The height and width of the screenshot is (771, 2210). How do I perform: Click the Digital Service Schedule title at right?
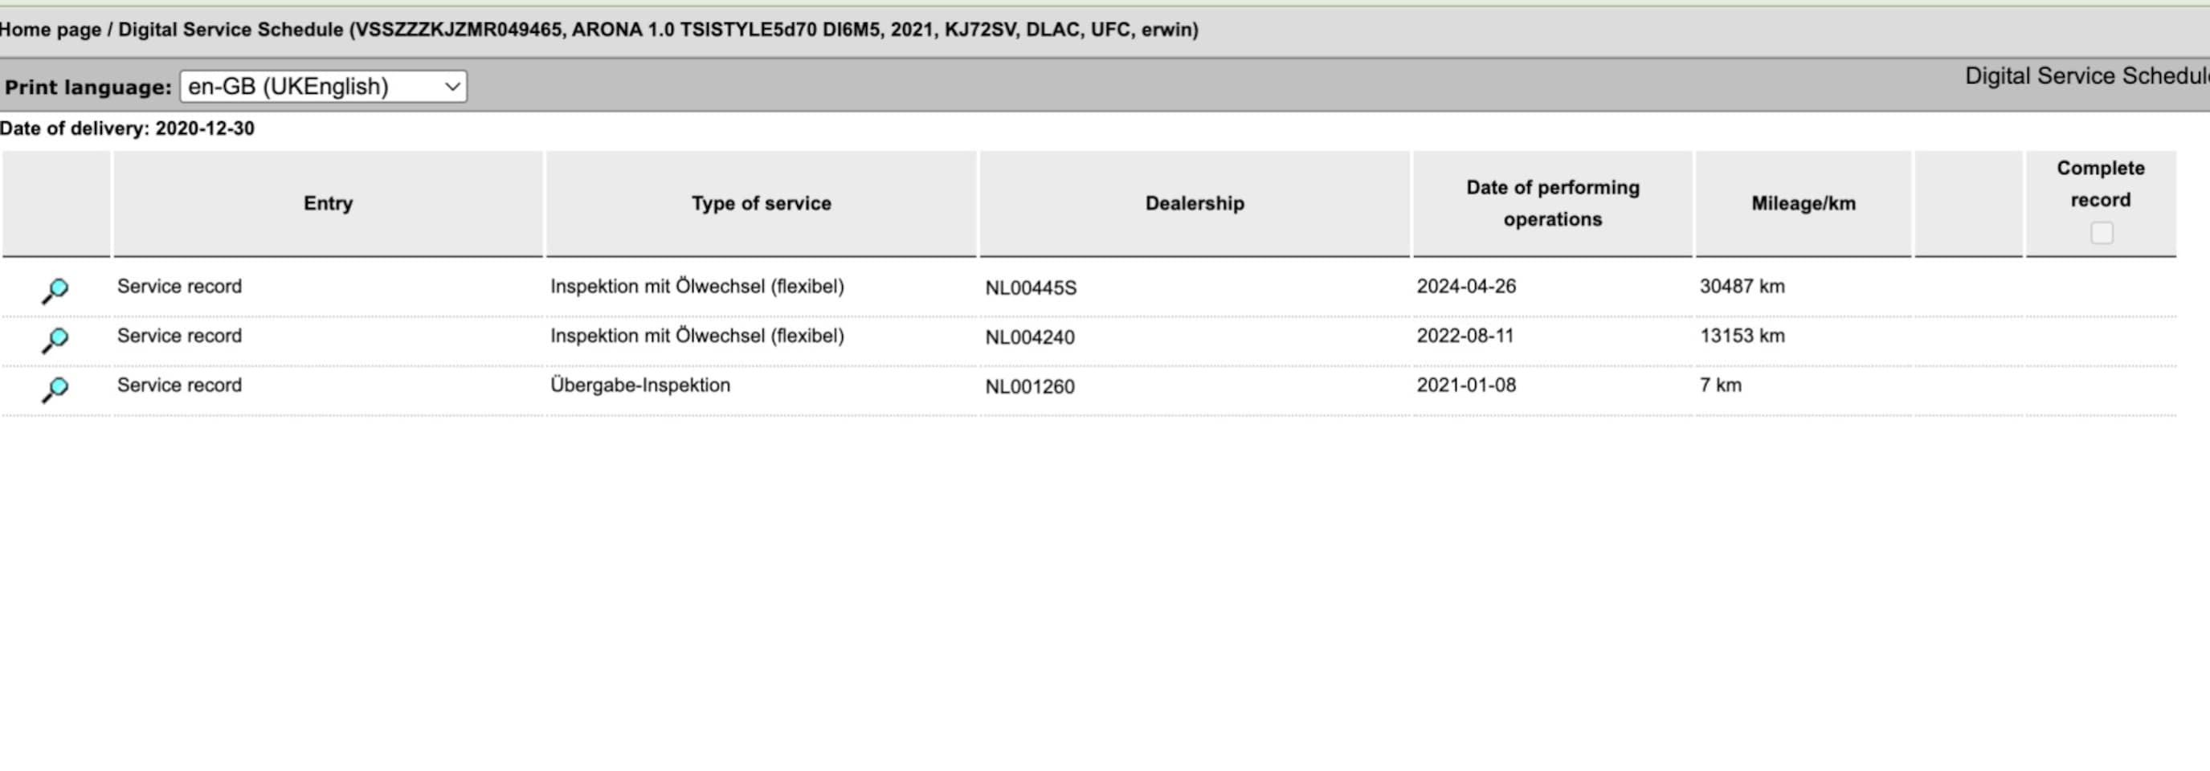(2086, 76)
